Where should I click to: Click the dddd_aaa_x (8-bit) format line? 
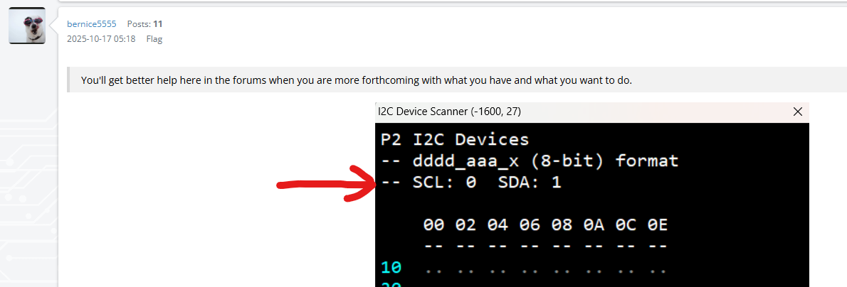[530, 161]
